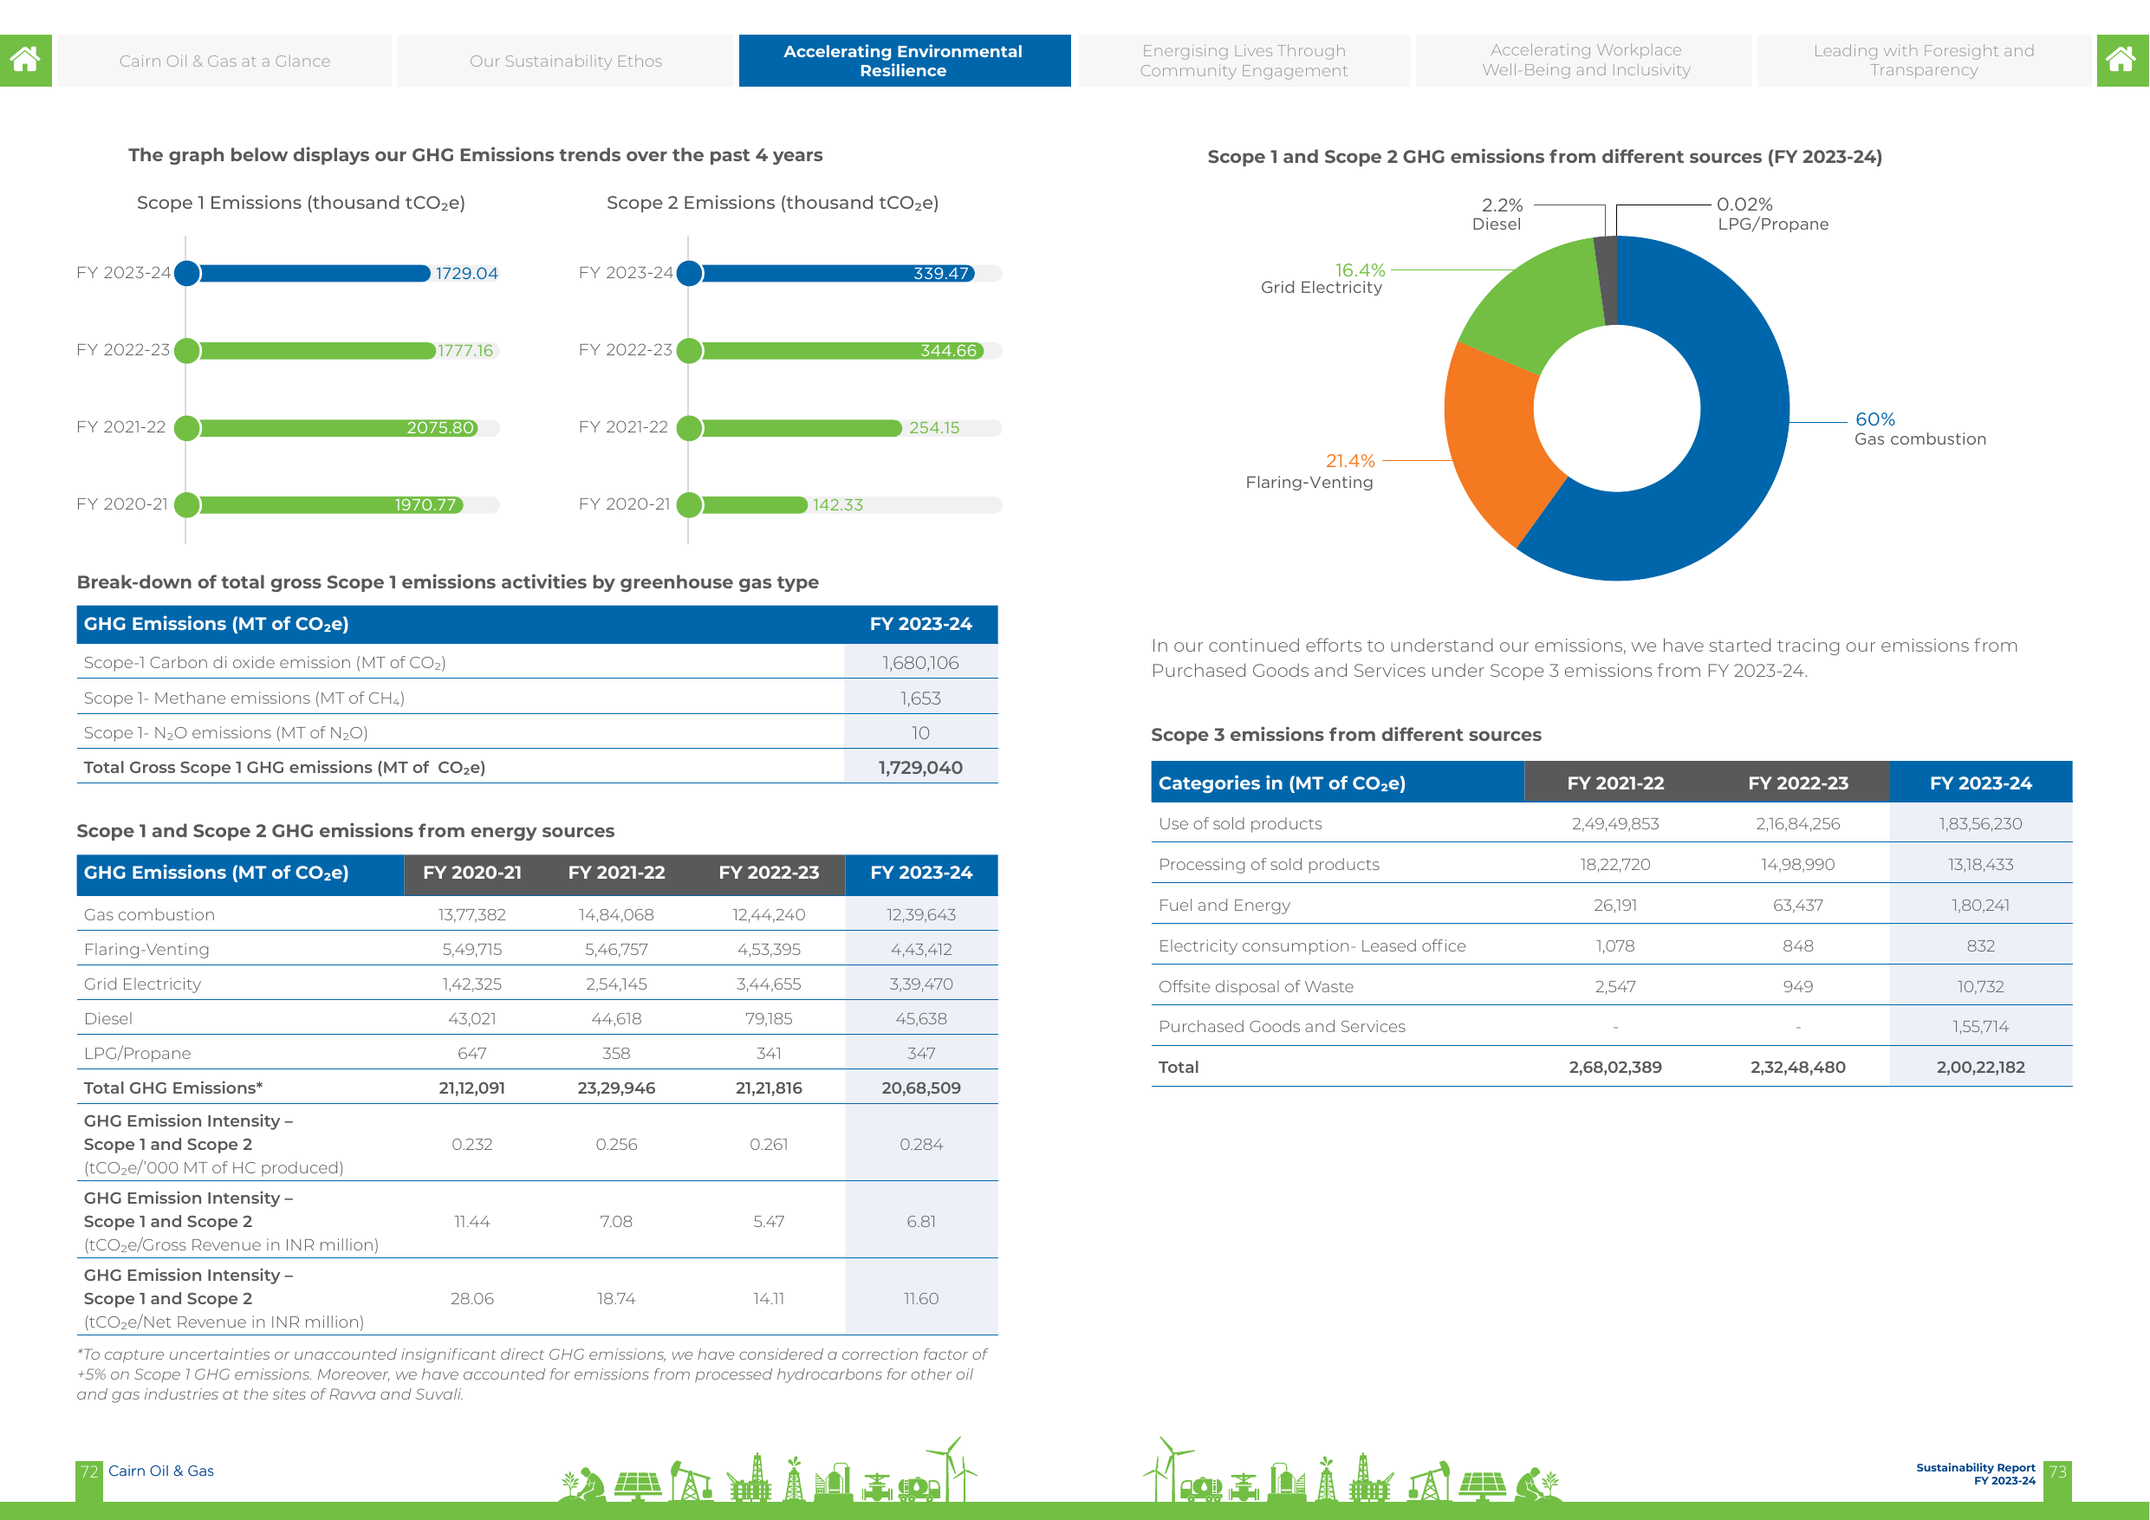Open Cairn Oil & Gas at a Glance tab
2150x1520 pixels.
(x=224, y=61)
